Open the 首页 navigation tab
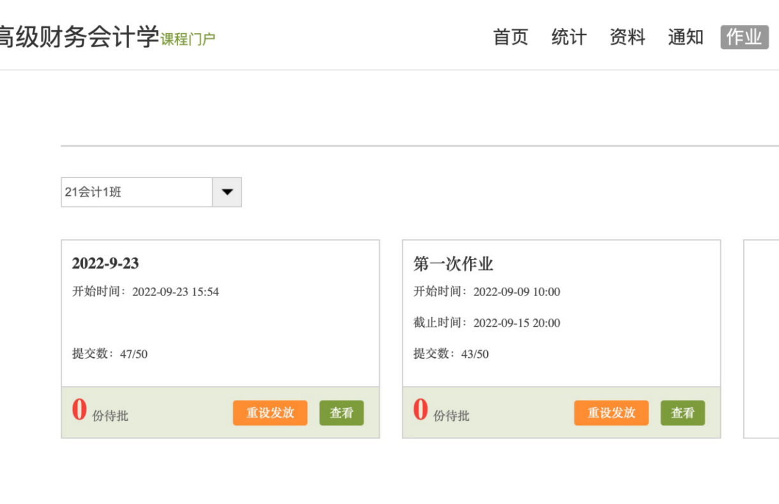The image size is (779, 504). (510, 37)
